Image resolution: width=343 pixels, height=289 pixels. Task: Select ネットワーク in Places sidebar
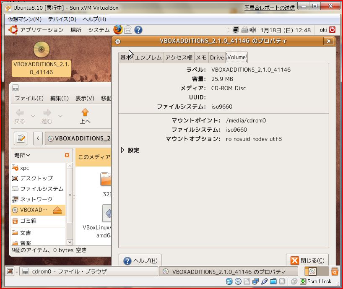[38, 199]
